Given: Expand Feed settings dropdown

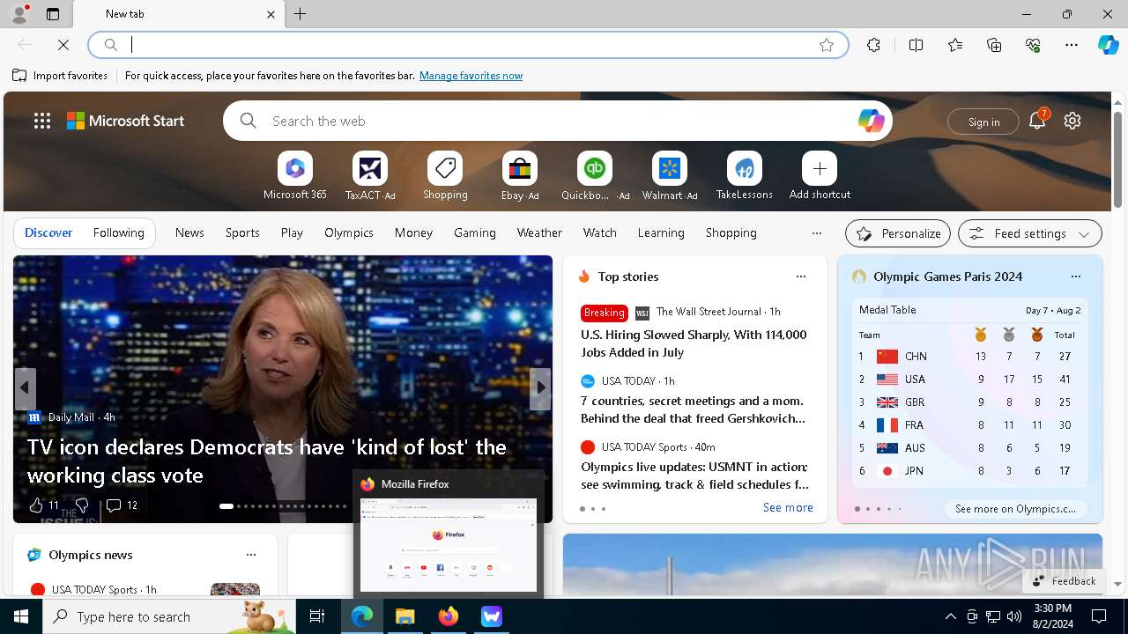Looking at the screenshot, I should click(1029, 233).
